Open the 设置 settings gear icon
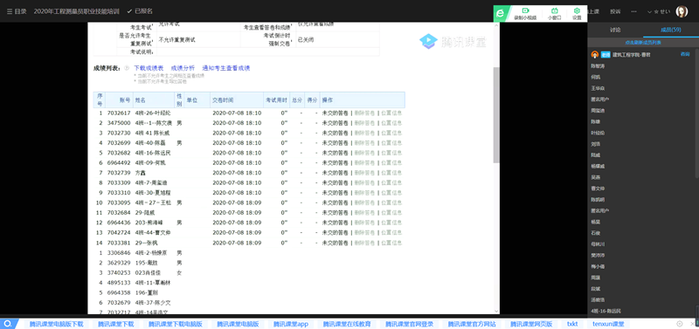Screen dimensions: 699x329 (x=577, y=10)
